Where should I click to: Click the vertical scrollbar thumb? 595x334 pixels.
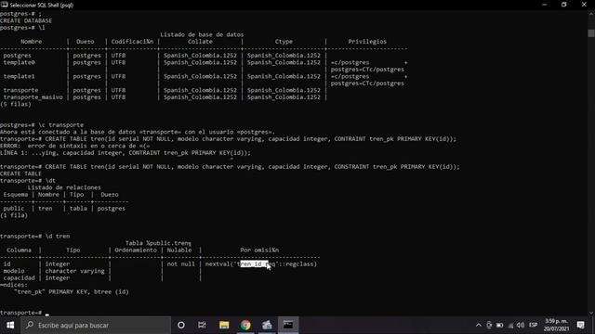point(591,33)
